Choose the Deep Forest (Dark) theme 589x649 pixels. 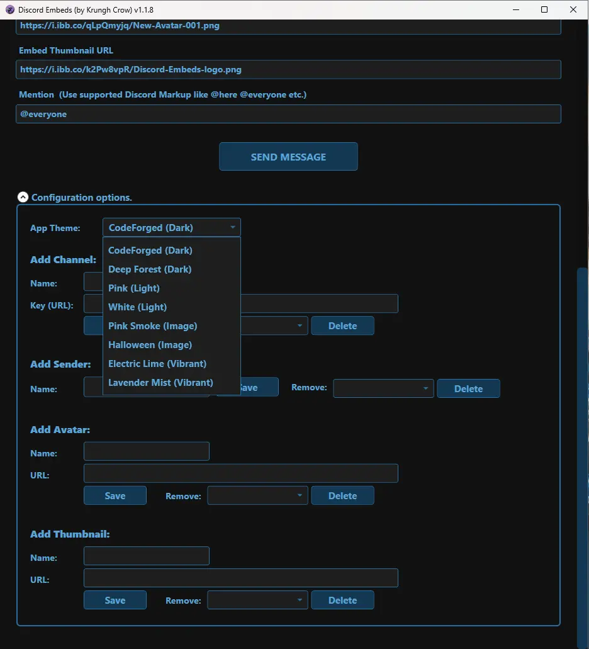click(150, 269)
